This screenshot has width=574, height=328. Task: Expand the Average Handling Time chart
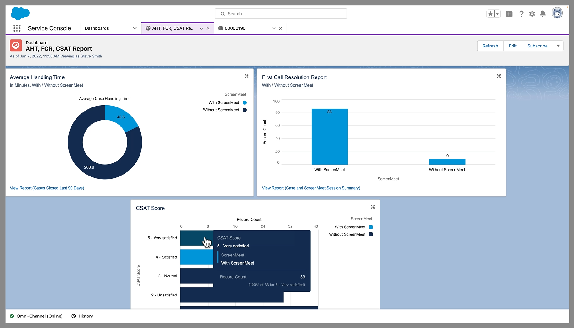pos(247,76)
